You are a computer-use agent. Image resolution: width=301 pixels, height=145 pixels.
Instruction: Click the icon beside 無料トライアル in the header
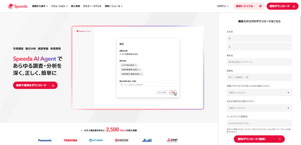pos(260,6)
